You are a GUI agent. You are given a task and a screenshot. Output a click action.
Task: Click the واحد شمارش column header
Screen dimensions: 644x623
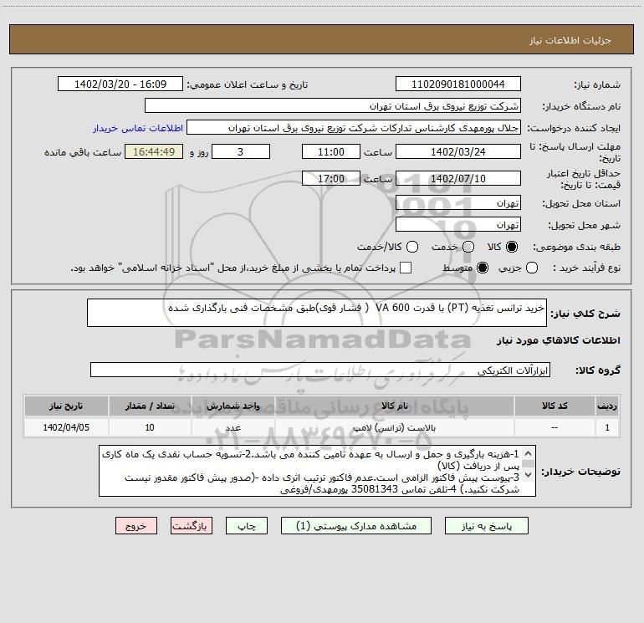click(233, 406)
